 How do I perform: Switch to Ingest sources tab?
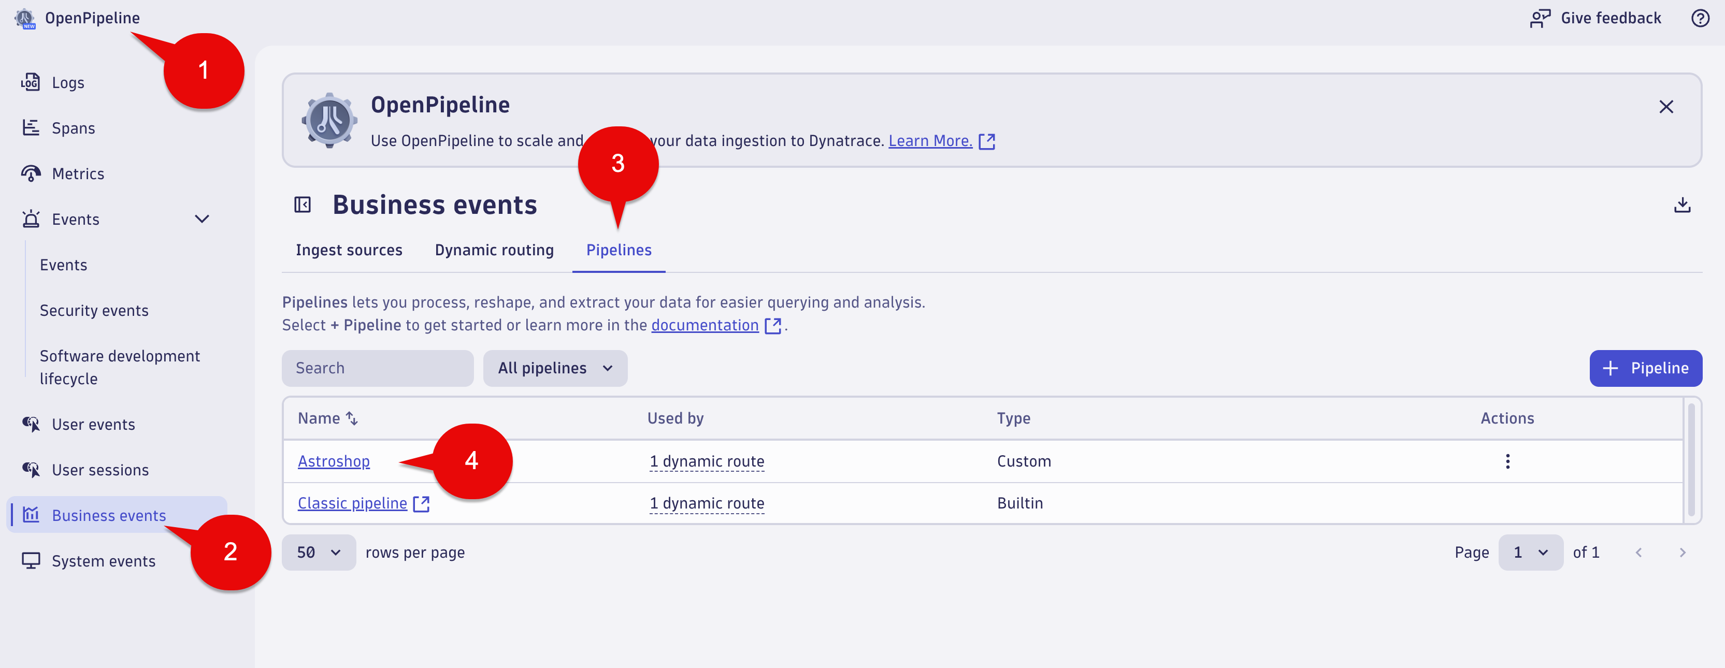click(x=349, y=250)
